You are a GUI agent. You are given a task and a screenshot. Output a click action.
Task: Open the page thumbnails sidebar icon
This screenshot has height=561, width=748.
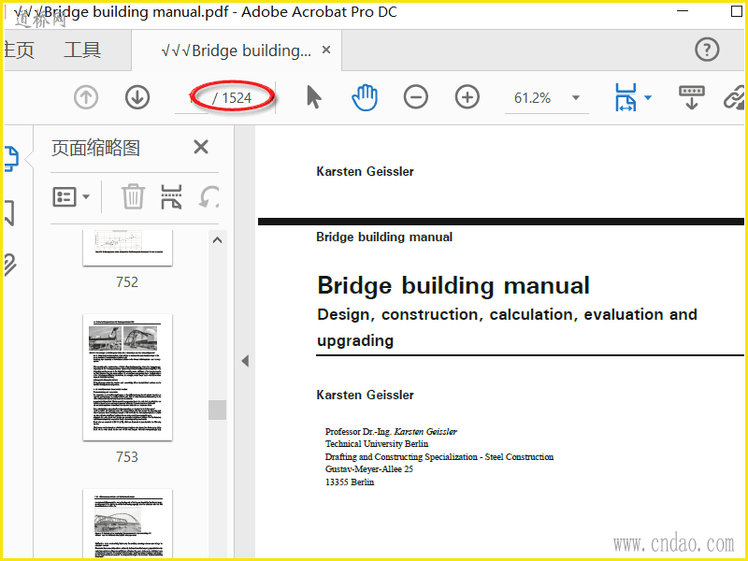tap(11, 159)
